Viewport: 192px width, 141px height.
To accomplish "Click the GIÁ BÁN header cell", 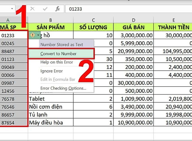I will 134,27.
